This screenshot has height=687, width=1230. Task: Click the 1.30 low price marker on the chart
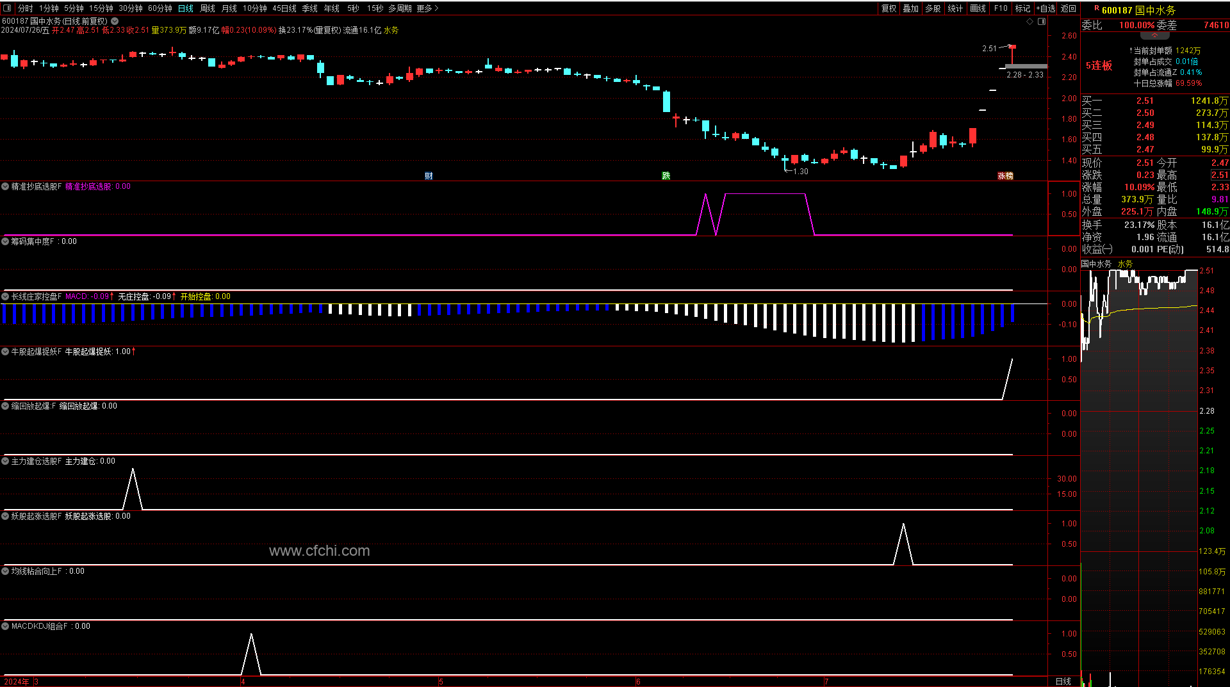click(x=801, y=172)
